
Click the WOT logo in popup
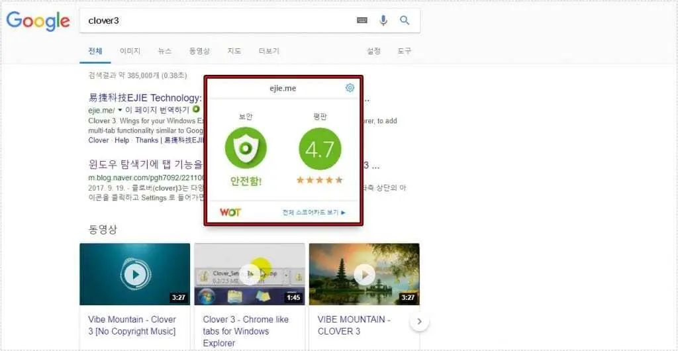pos(230,212)
